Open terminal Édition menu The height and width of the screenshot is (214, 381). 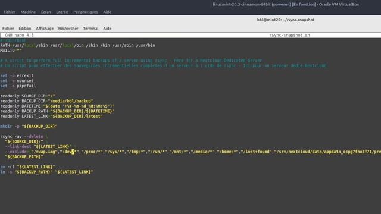pos(25,29)
